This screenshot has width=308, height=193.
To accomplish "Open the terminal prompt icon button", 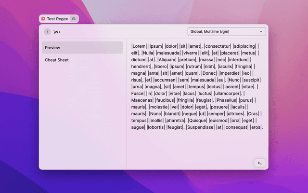I will coord(259,163).
